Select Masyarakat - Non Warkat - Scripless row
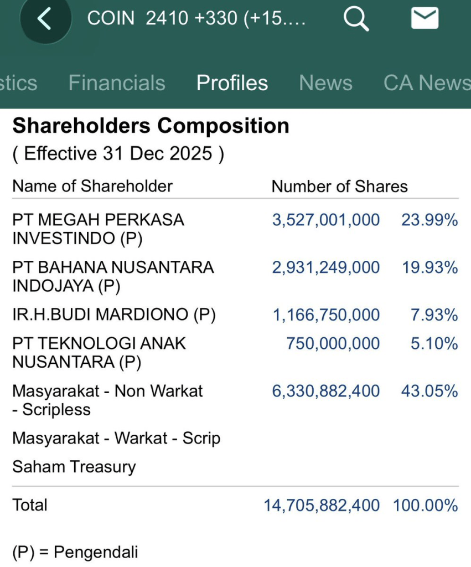471x567 pixels. [107, 400]
